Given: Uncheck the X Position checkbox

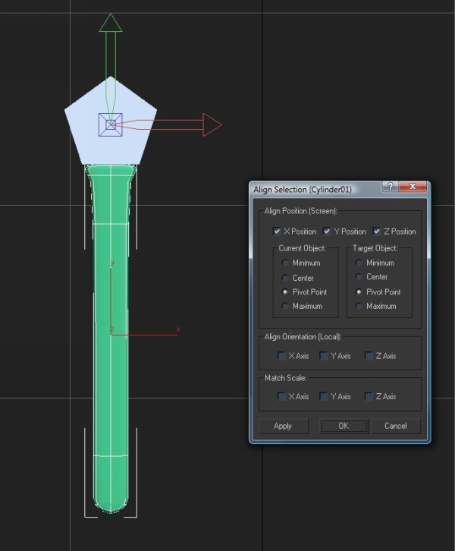Looking at the screenshot, I should point(278,231).
